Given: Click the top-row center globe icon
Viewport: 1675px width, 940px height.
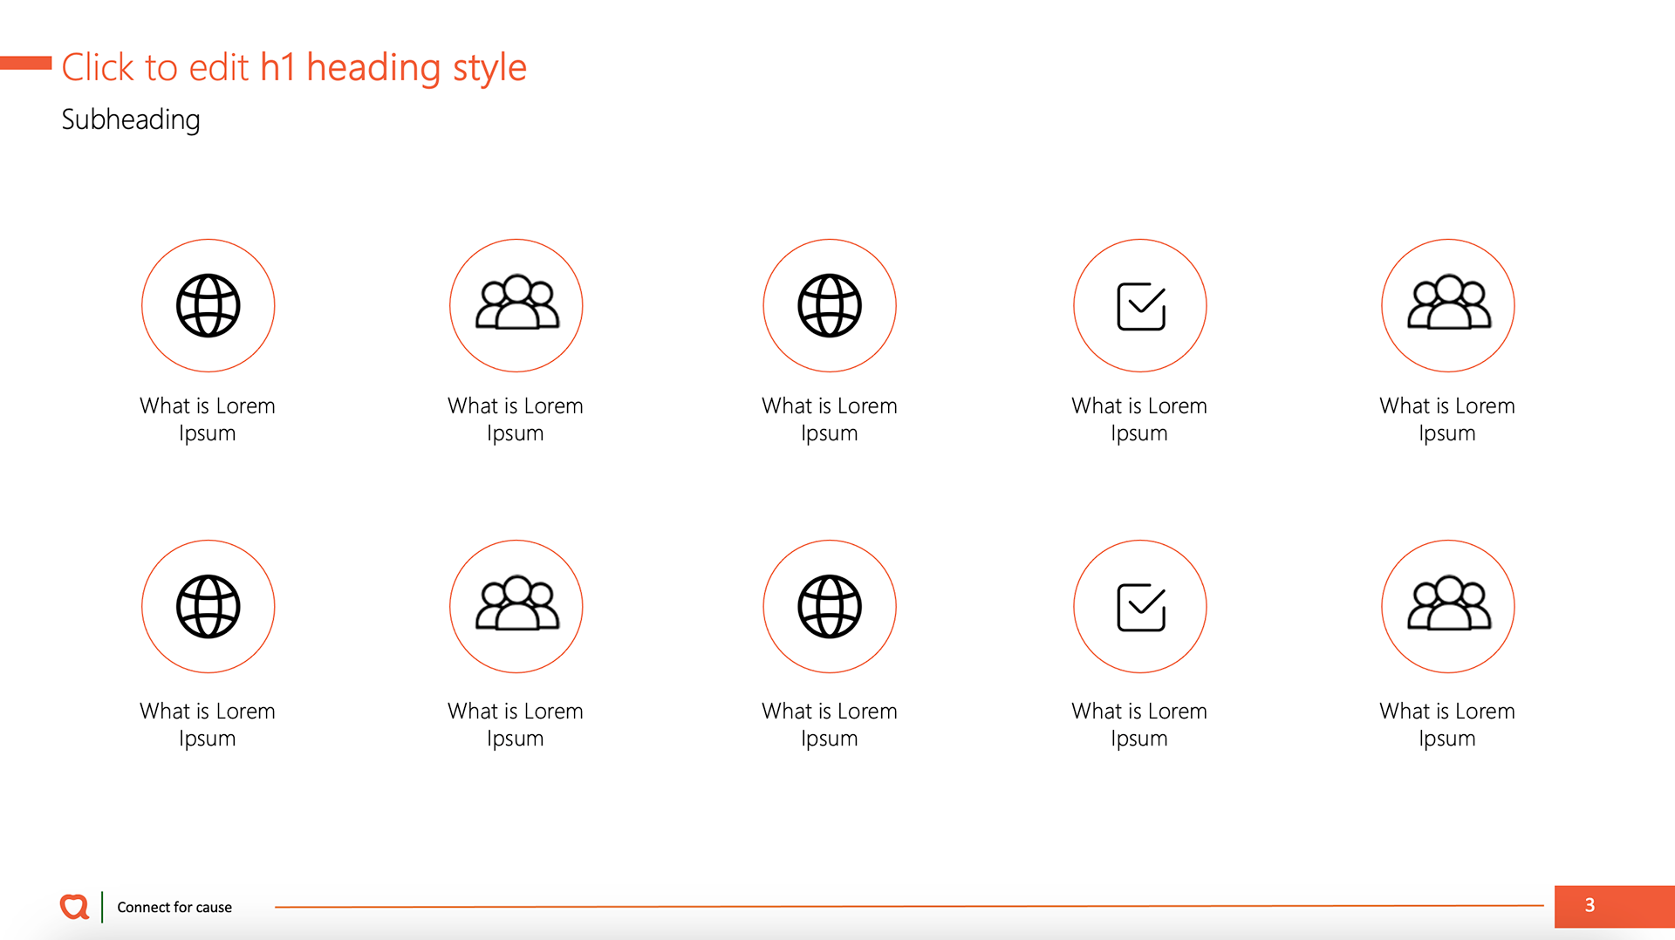Looking at the screenshot, I should [830, 305].
